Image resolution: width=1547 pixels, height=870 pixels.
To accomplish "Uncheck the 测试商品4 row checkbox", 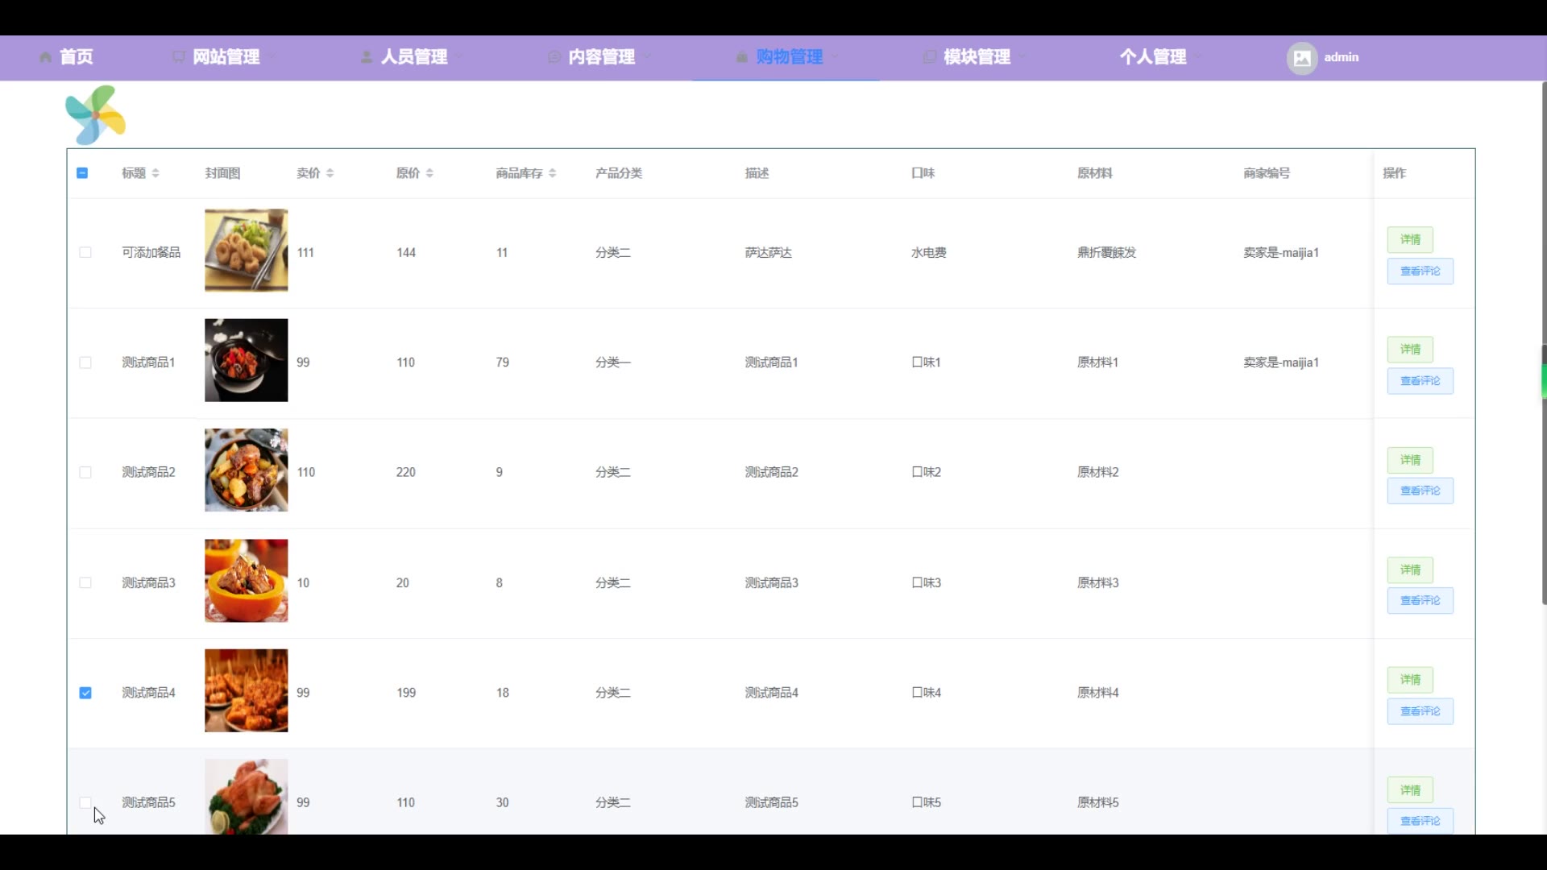I will pyautogui.click(x=85, y=693).
